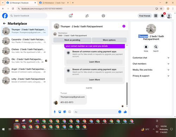The width and height of the screenshot is (176, 137).
Task: Go back with the Marketplace arrow
Action: pyautogui.click(x=4, y=24)
